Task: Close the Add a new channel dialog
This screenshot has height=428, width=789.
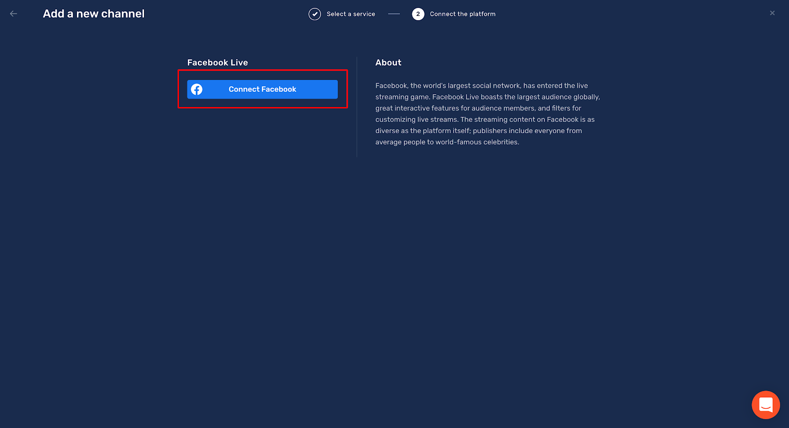Action: [772, 13]
